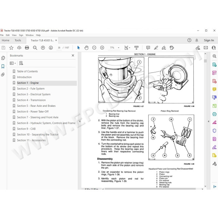The image size is (218, 218).
Task: Add a comment sticky note icon
Action: (148, 48)
